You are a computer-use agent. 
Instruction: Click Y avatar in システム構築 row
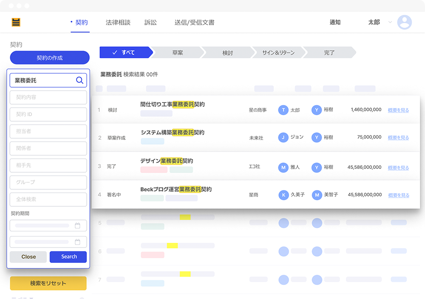click(316, 137)
